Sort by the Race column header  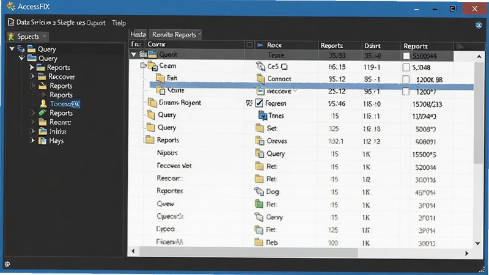(286, 45)
